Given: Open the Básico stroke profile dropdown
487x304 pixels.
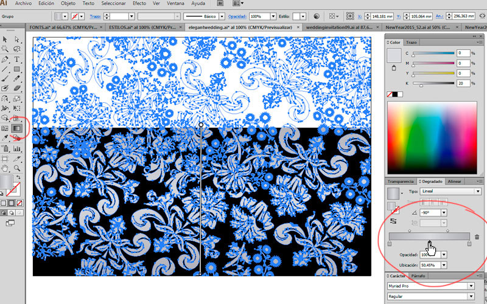Looking at the screenshot, I should [x=222, y=16].
